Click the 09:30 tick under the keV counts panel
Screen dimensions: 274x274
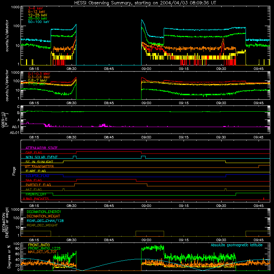(221, 69)
